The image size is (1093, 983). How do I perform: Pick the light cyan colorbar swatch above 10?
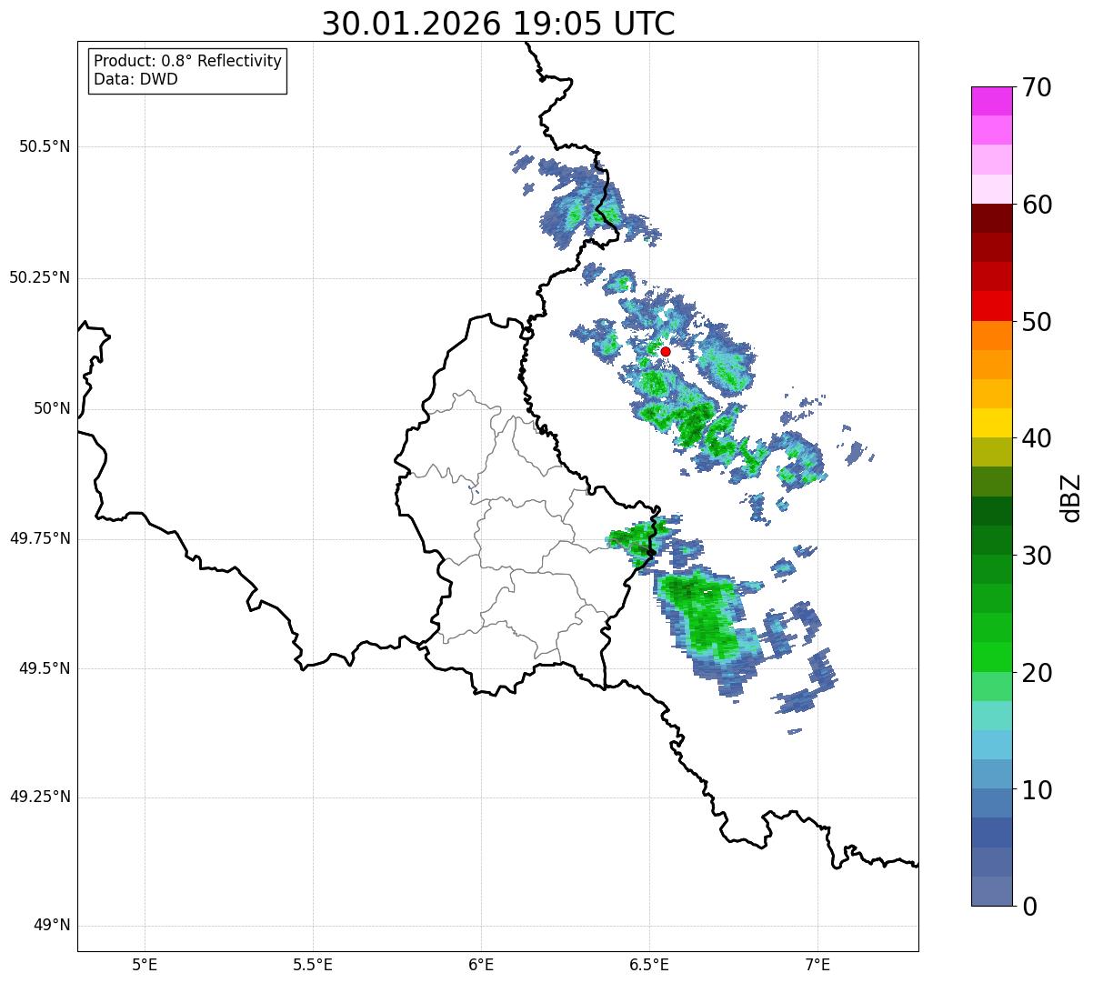(x=991, y=745)
